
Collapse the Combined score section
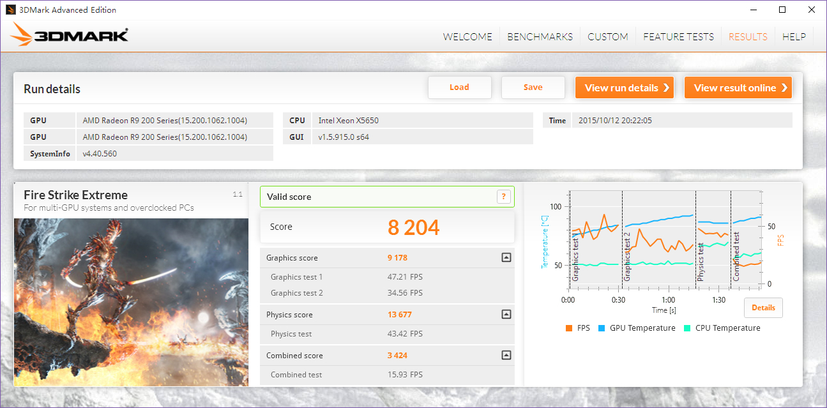coord(506,355)
